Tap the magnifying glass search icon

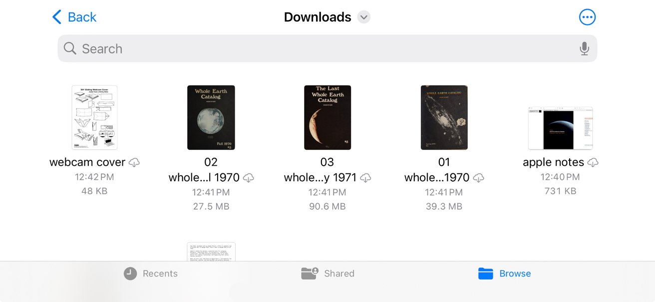point(70,48)
